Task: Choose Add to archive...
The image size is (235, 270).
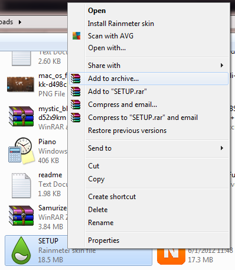Action: coord(149,79)
